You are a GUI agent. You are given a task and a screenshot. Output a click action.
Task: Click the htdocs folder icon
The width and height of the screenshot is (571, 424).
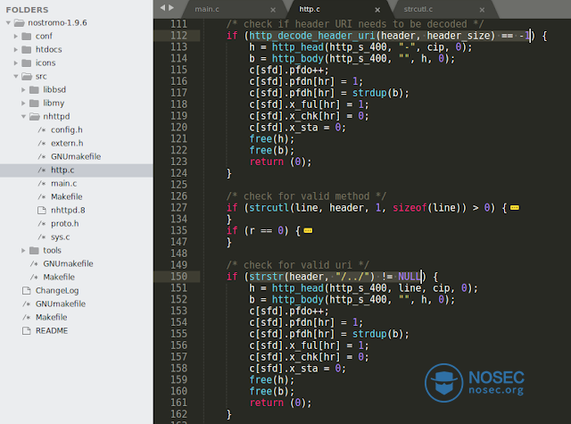tap(26, 49)
